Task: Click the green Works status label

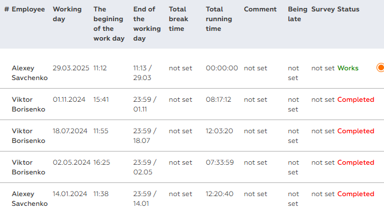Action: tap(348, 68)
